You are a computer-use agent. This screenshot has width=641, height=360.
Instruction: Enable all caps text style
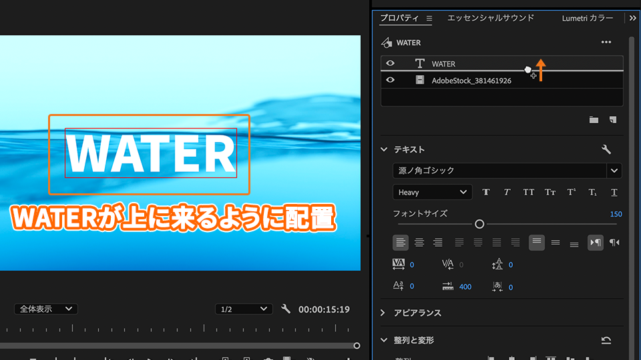coord(529,192)
